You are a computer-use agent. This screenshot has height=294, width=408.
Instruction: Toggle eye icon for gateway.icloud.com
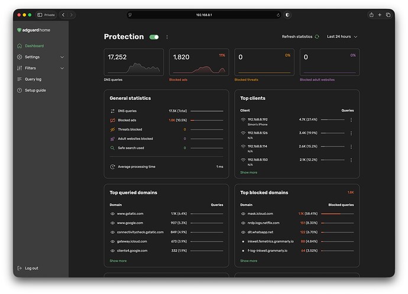[112, 241]
